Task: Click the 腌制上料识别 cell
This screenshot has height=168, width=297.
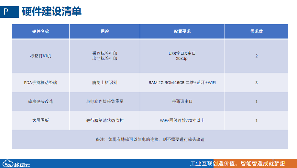Action: (x=104, y=83)
